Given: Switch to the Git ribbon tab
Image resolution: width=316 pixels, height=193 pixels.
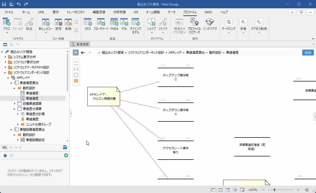Looking at the screenshot, I should point(136,12).
